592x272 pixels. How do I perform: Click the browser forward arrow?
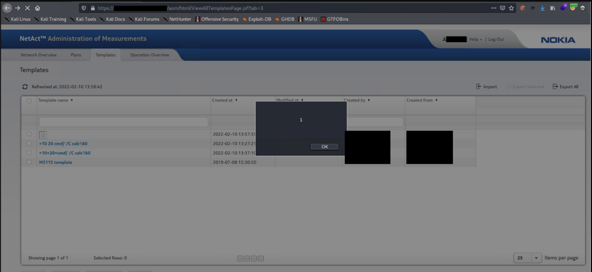17,8
